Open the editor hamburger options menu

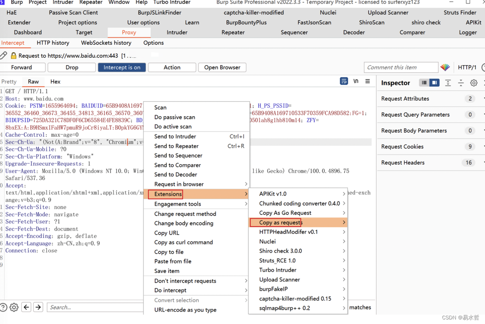367,81
